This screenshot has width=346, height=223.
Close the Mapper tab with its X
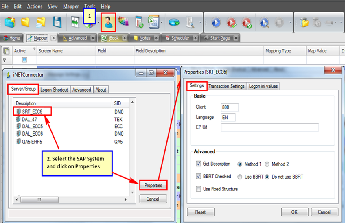pyautogui.click(x=53, y=38)
